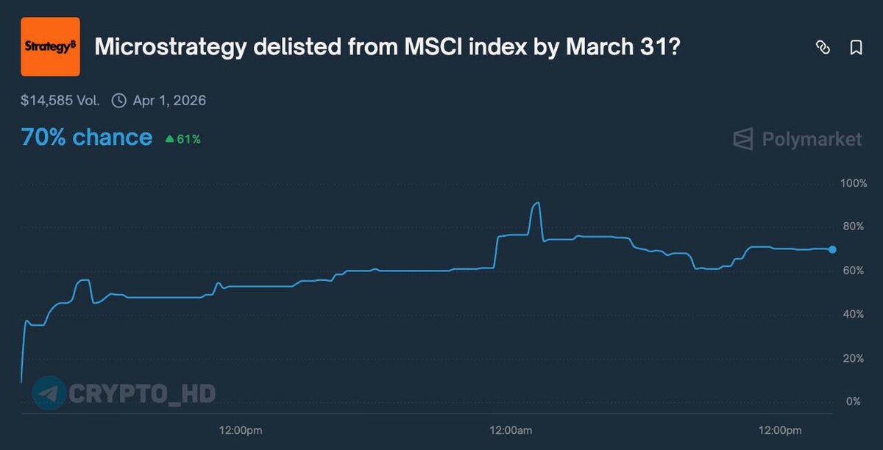Click the Apr 1, 2026 end date
This screenshot has width=883, height=450.
pyautogui.click(x=169, y=101)
